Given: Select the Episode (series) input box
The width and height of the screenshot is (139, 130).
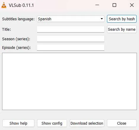Looking at the screenshot, I should point(71,47).
